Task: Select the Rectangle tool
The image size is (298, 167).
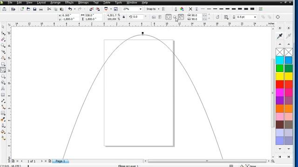Action: (3, 64)
